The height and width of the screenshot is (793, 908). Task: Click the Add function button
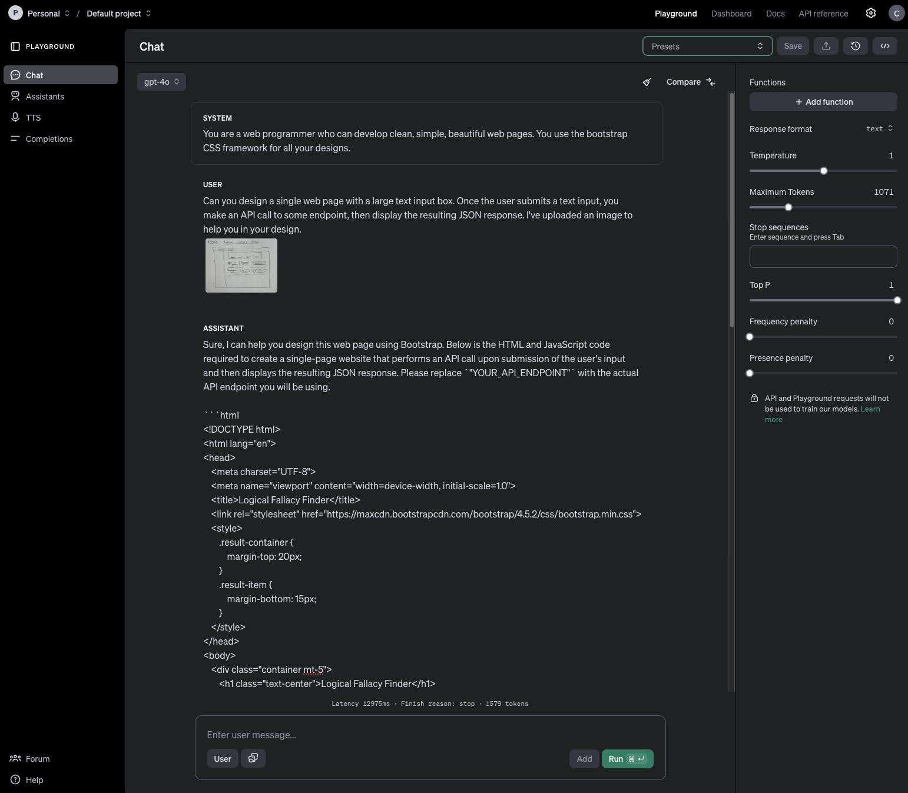point(823,101)
